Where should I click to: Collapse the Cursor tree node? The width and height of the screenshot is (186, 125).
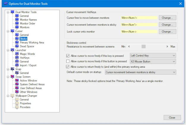(x=8, y=31)
